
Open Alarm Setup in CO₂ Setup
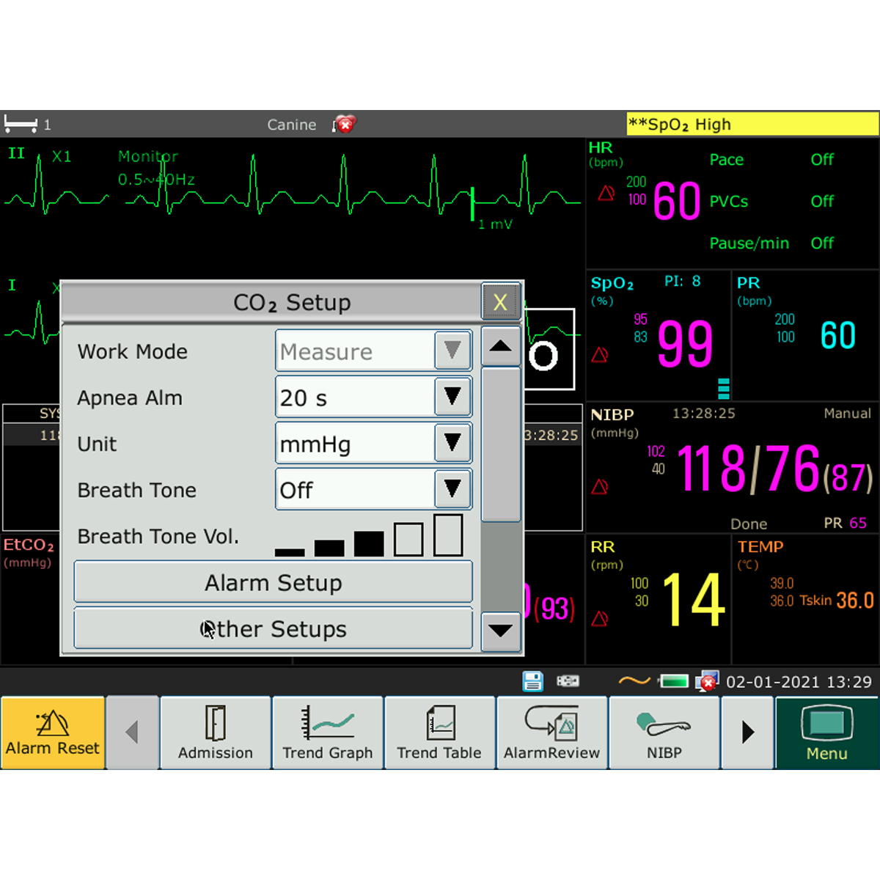274,582
